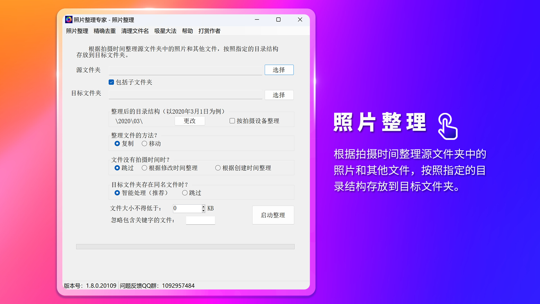Screen dimensions: 540x304
Task: Open the 精确去重 menu
Action: pyautogui.click(x=104, y=31)
